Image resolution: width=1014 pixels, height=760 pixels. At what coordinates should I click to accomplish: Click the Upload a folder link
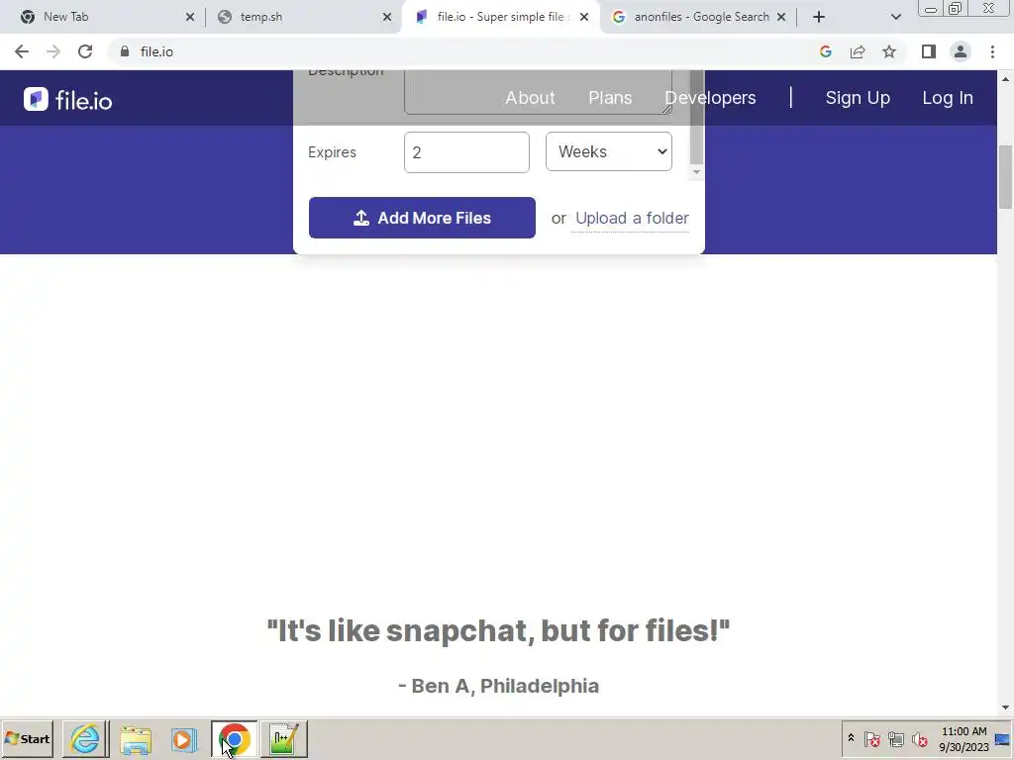(x=632, y=218)
